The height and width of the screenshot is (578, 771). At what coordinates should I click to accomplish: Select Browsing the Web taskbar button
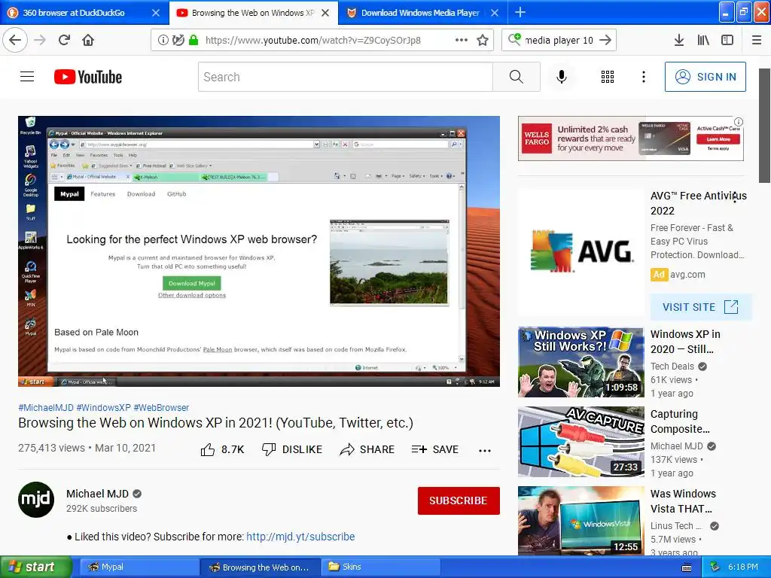tap(260, 567)
